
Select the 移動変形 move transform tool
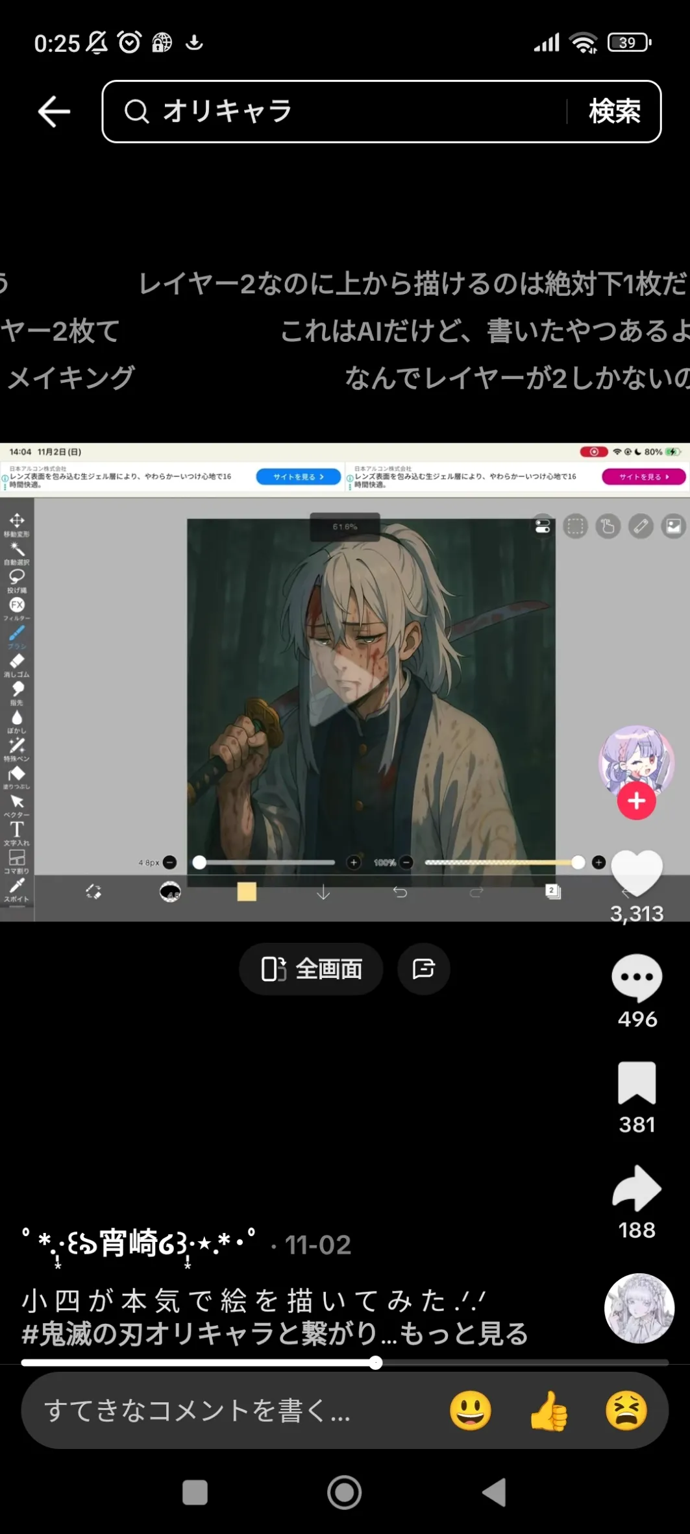[17, 524]
